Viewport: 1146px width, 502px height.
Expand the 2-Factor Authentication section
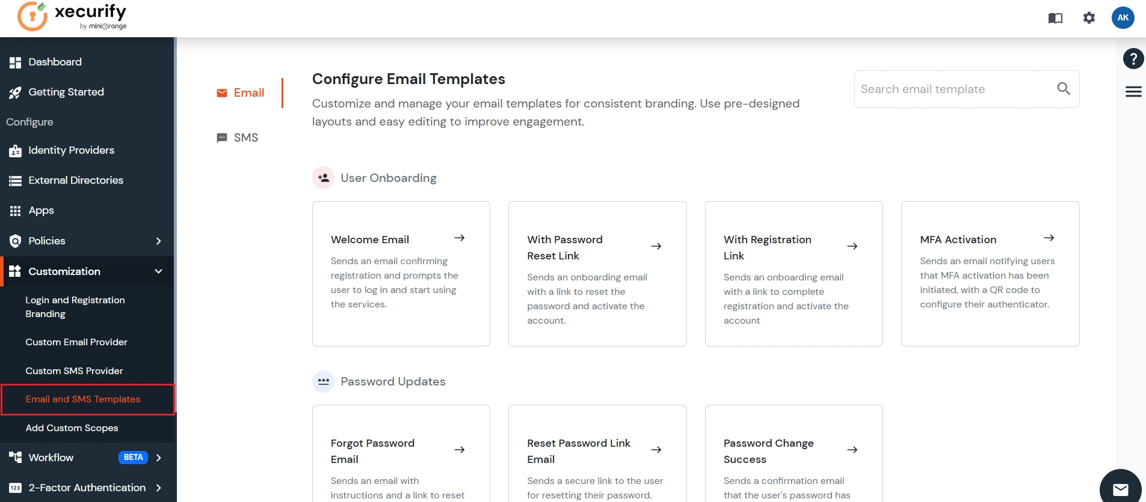(x=158, y=488)
